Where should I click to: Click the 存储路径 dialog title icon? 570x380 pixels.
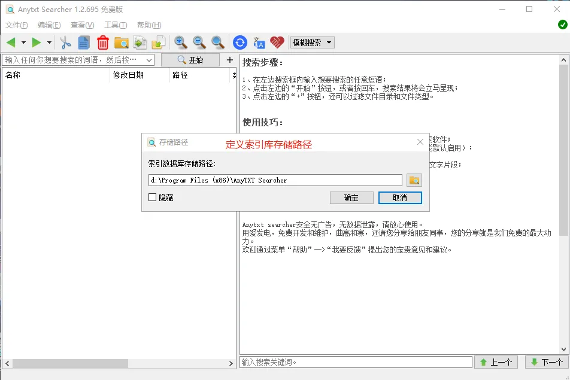(x=151, y=142)
